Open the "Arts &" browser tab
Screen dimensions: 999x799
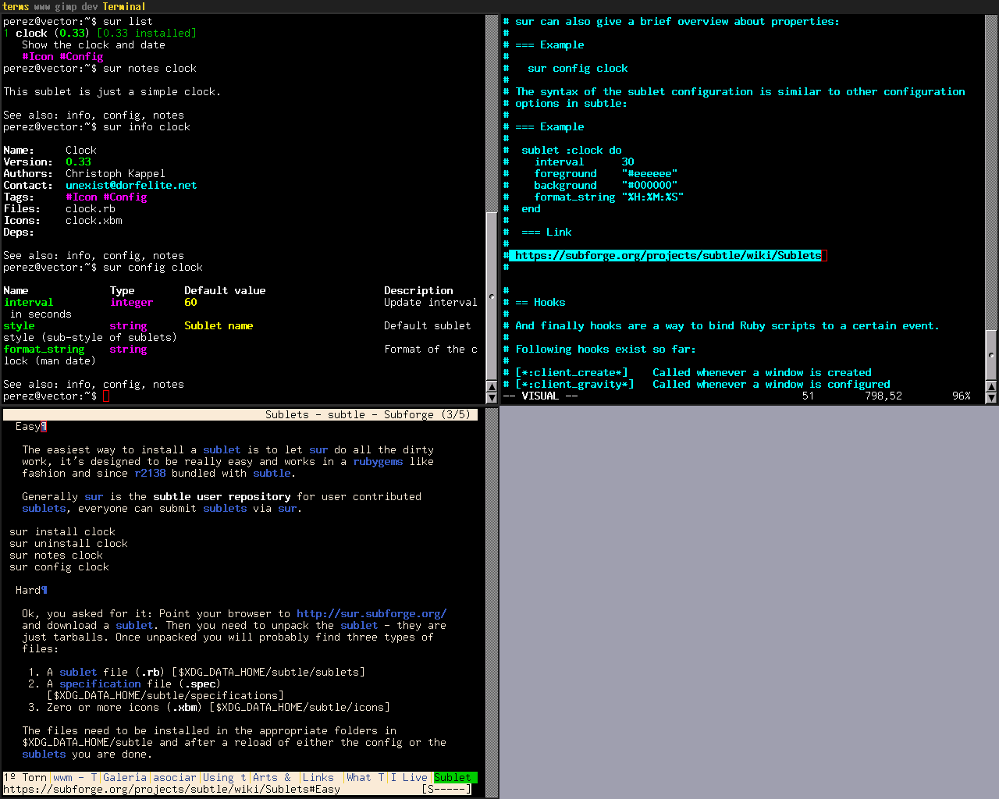click(x=273, y=778)
